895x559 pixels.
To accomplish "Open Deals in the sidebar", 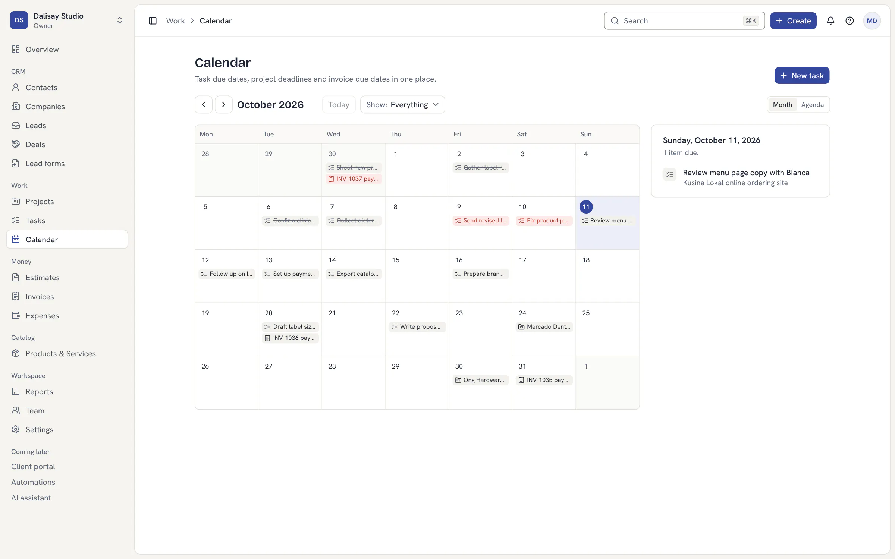I will (67, 145).
